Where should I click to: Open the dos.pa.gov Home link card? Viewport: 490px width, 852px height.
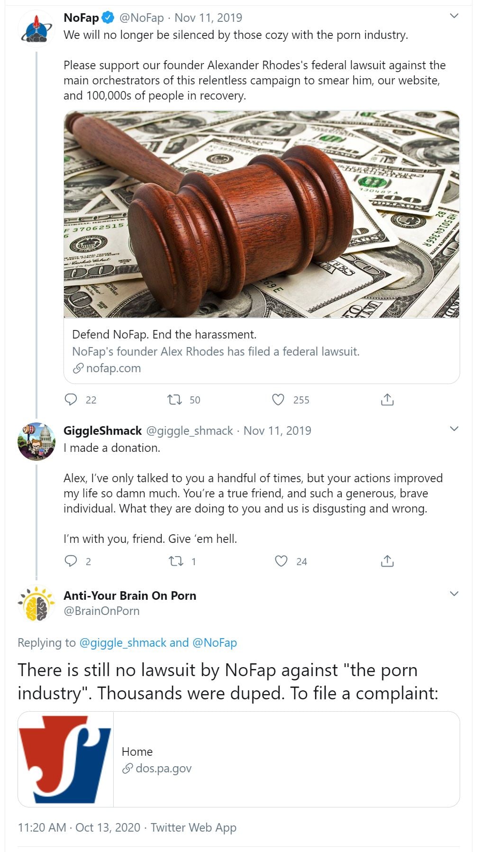click(x=286, y=760)
